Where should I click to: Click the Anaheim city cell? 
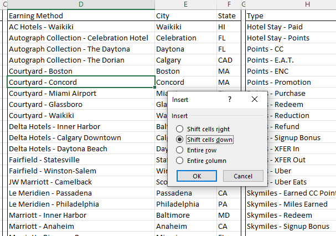click(x=185, y=227)
